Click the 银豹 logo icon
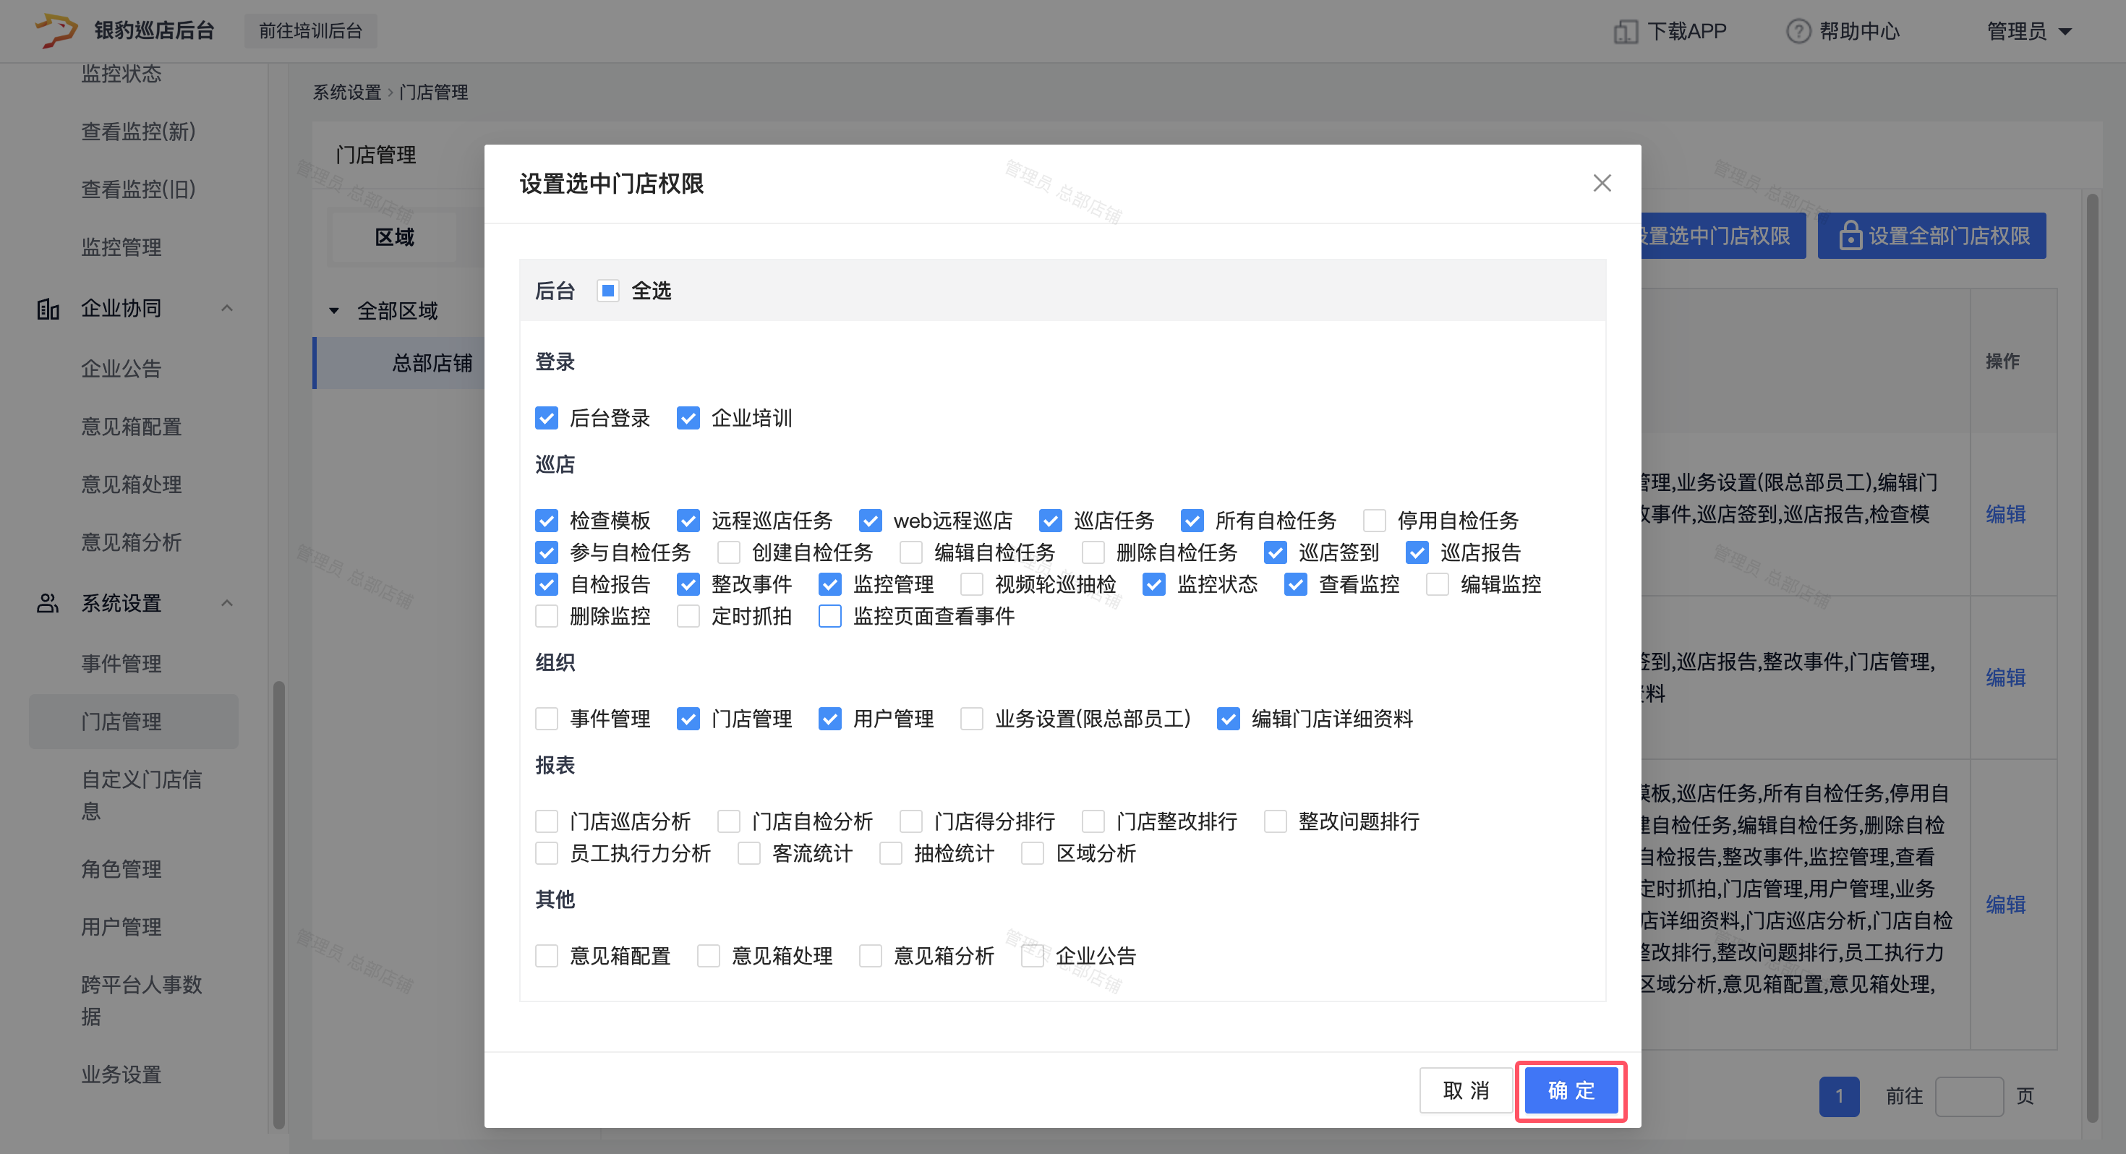Image resolution: width=2126 pixels, height=1154 pixels. [56, 30]
